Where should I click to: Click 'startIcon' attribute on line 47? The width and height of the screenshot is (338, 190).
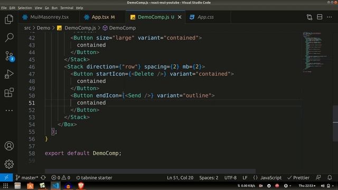click(110, 74)
